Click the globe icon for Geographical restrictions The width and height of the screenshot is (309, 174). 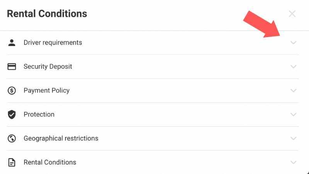pos(12,138)
